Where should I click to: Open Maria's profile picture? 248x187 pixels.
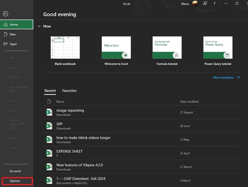(195, 3)
